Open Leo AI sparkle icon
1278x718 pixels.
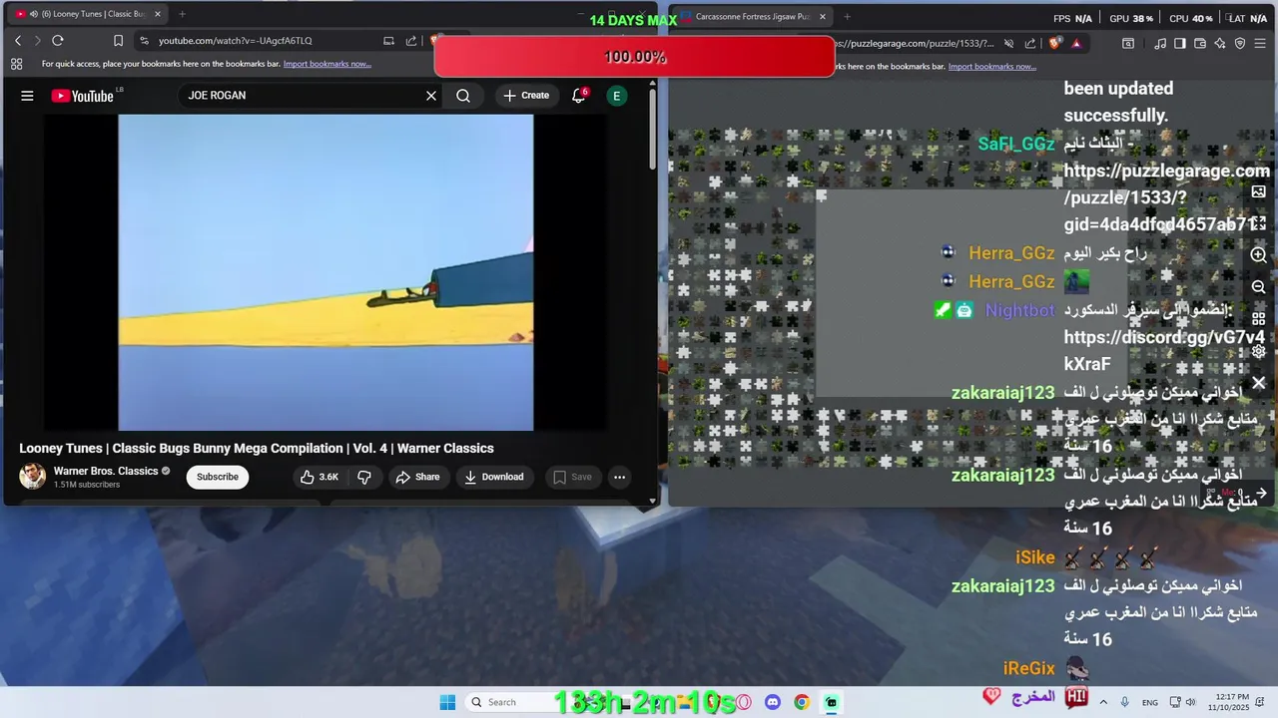[x=1220, y=44]
